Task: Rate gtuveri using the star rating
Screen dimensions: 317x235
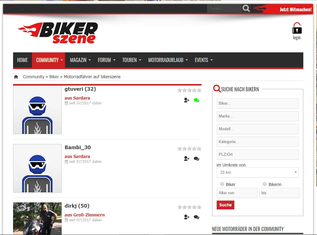Action: [x=189, y=90]
